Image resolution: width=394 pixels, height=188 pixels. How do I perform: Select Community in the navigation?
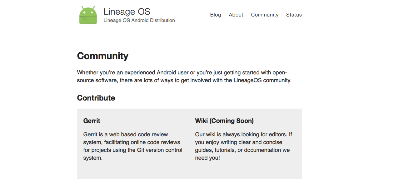point(265,15)
